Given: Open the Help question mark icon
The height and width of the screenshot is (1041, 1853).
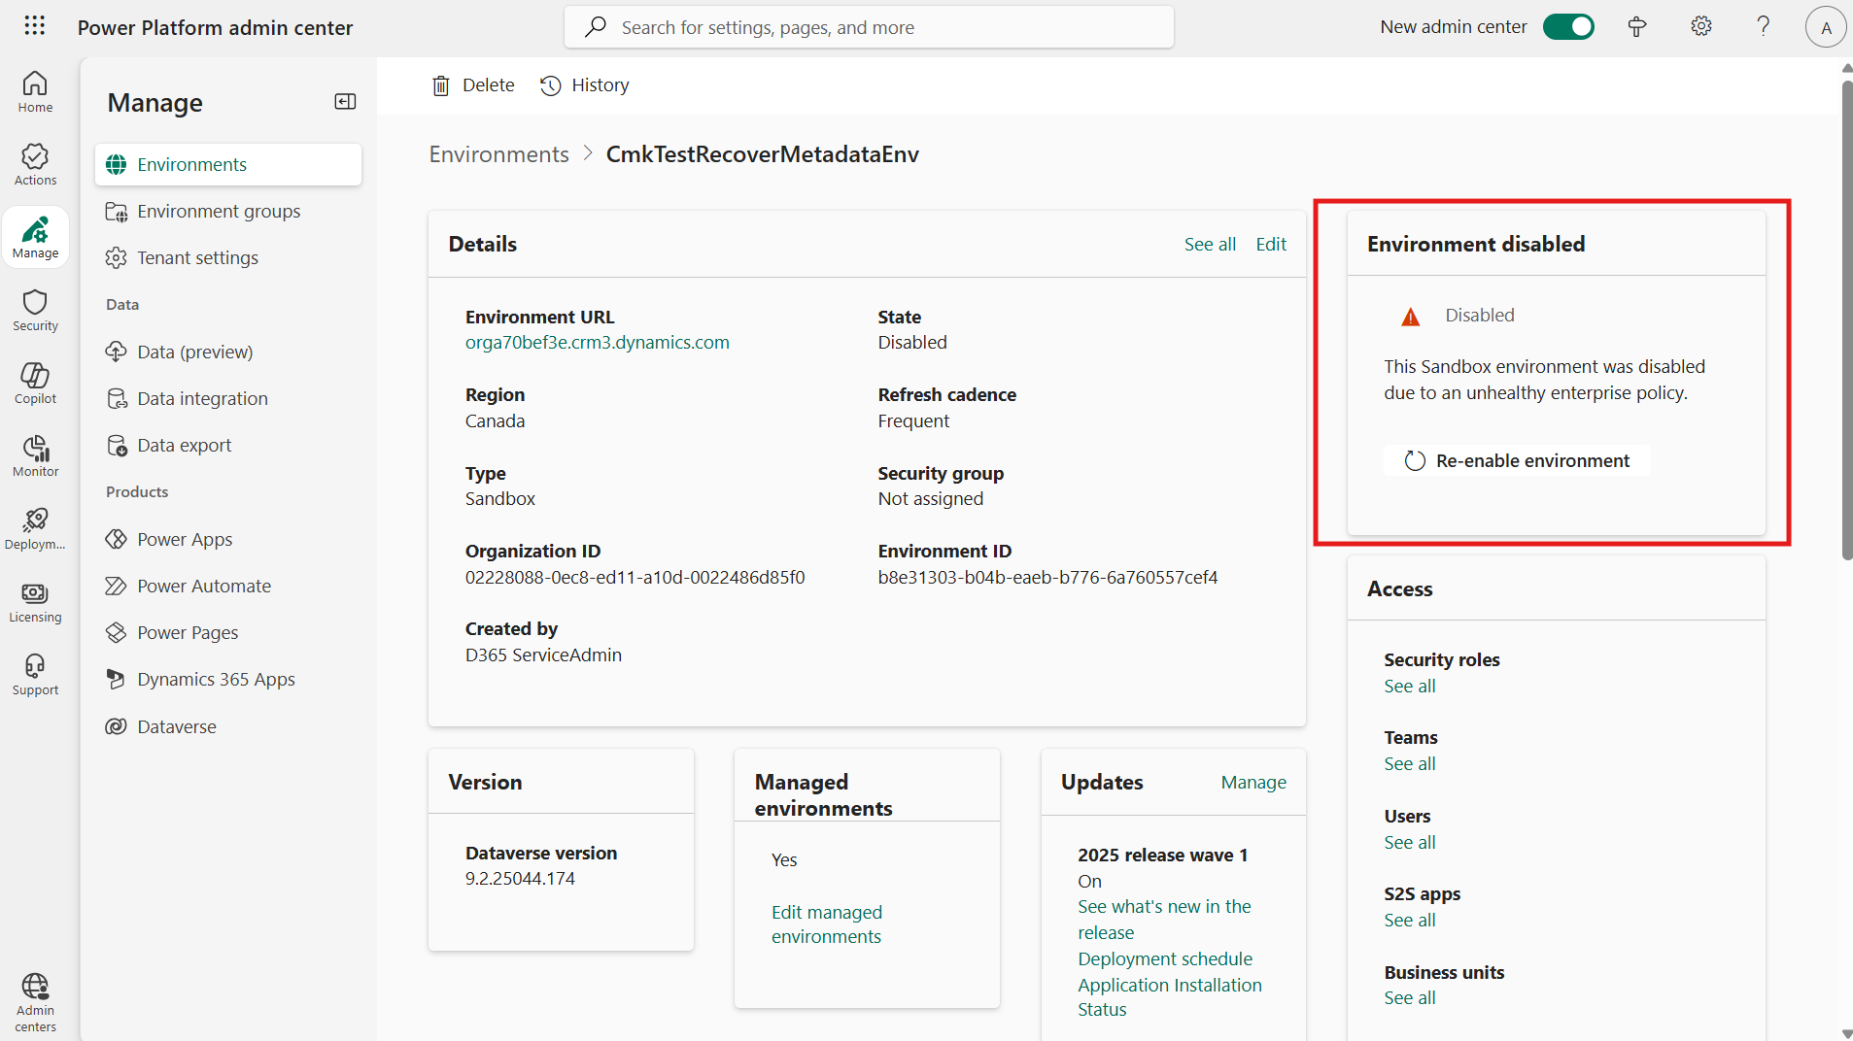Looking at the screenshot, I should coord(1763,26).
